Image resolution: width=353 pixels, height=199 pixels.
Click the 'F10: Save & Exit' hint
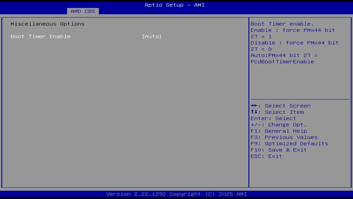pyautogui.click(x=279, y=150)
